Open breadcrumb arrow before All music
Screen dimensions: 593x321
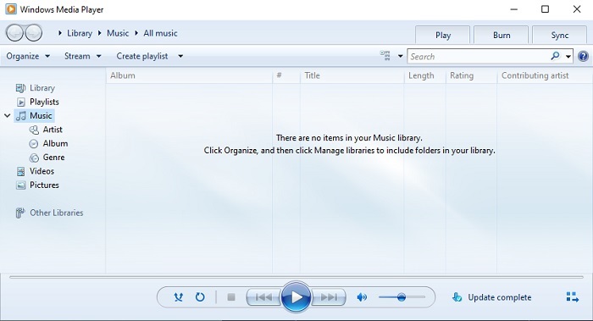pyautogui.click(x=136, y=33)
